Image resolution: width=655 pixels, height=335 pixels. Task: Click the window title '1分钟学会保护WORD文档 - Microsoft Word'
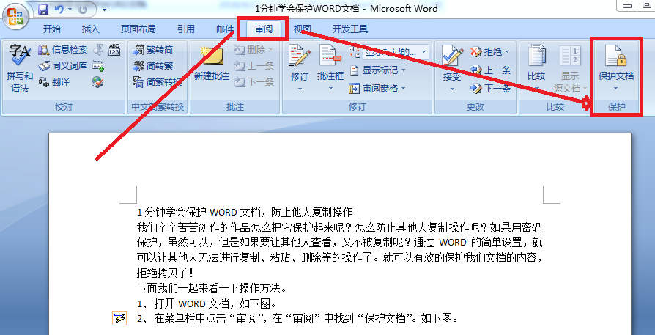347,8
